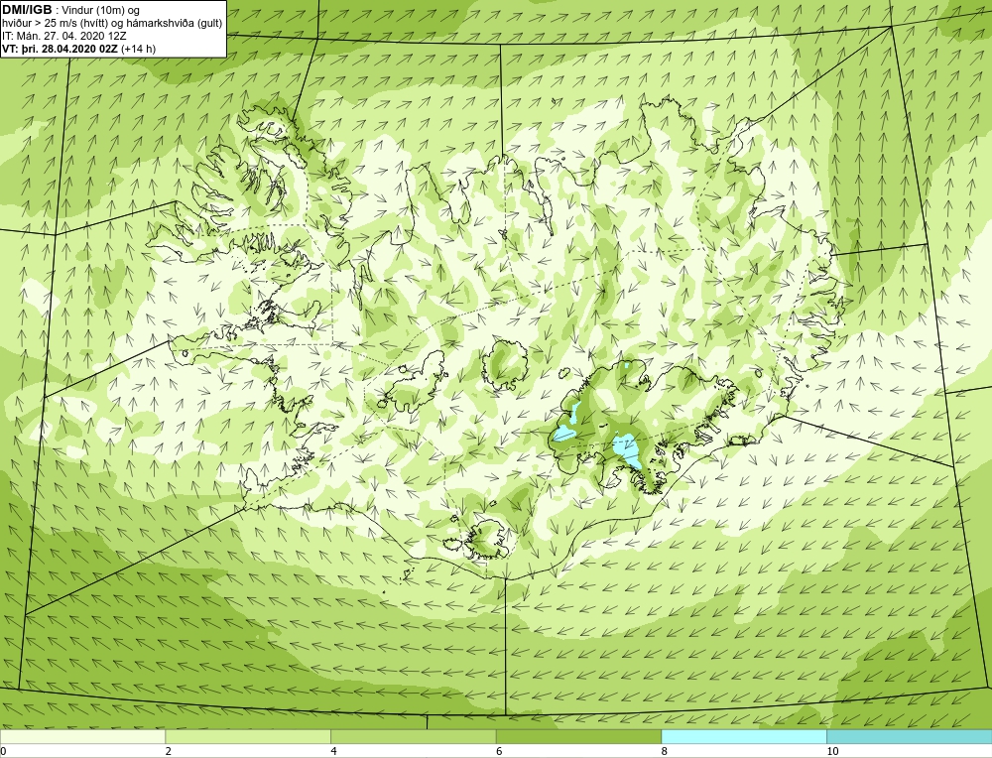
Task: Click the legend tick label '4'
Action: 333,751
